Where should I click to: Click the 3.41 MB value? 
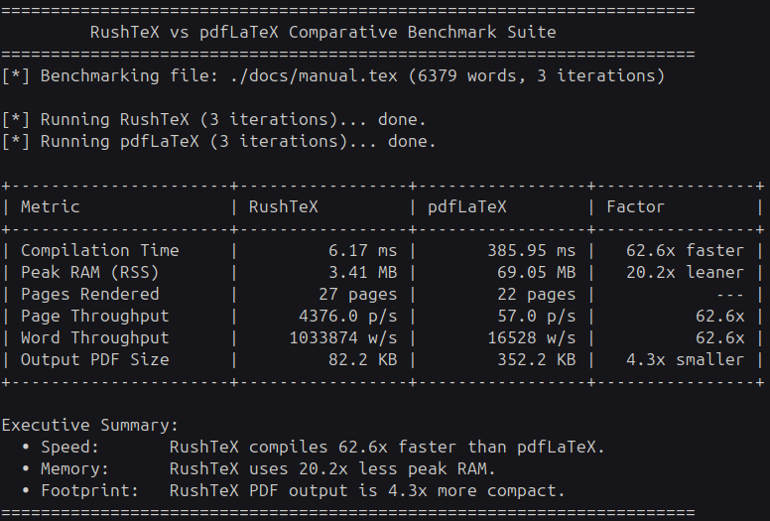[x=362, y=273]
